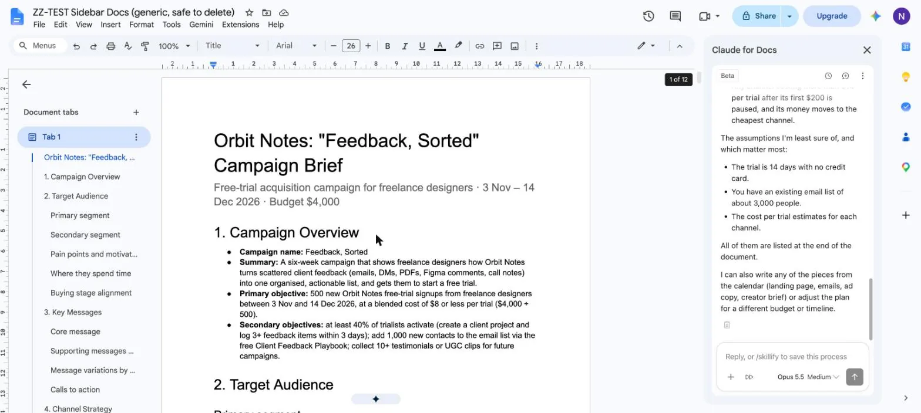
Task: Check the cloud save status icon
Action: [x=284, y=12]
